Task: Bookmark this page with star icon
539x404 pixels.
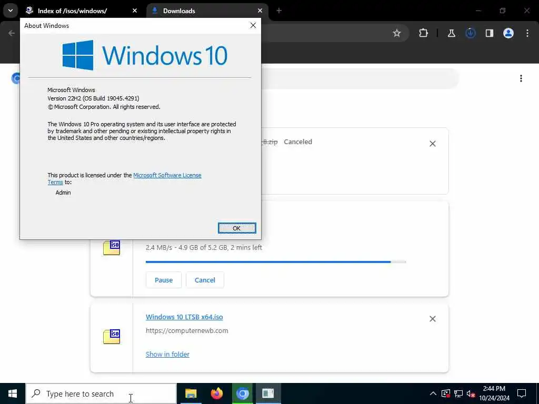Action: tap(397, 33)
